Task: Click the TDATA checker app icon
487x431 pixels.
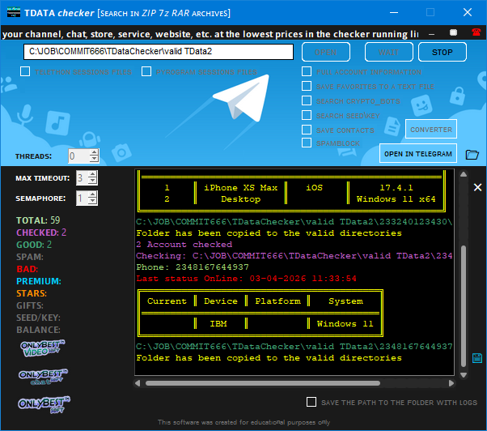Action: 14,12
